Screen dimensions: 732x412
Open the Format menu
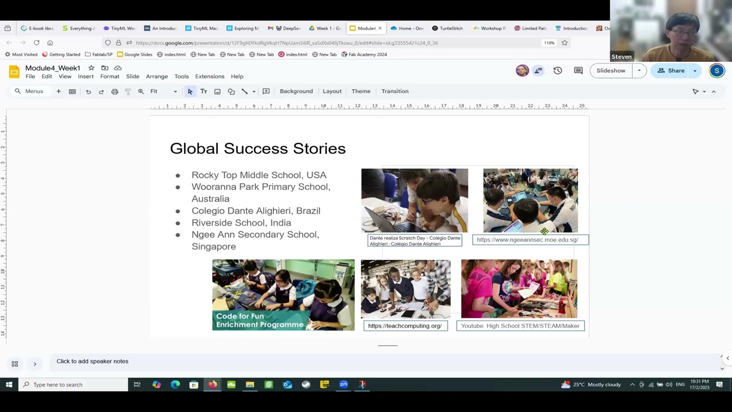click(110, 77)
